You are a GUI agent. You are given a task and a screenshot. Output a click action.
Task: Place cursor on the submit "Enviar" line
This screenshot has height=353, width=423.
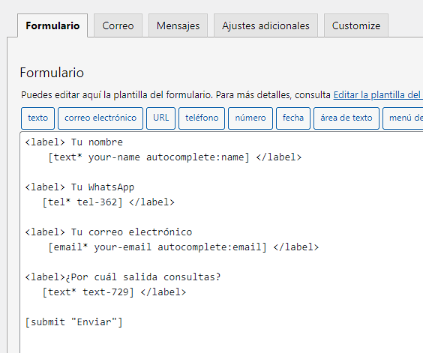click(74, 322)
